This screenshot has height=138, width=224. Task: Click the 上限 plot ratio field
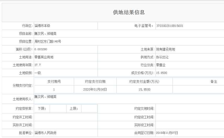click(89, 108)
